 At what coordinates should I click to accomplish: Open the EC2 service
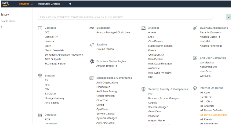(x=47, y=32)
